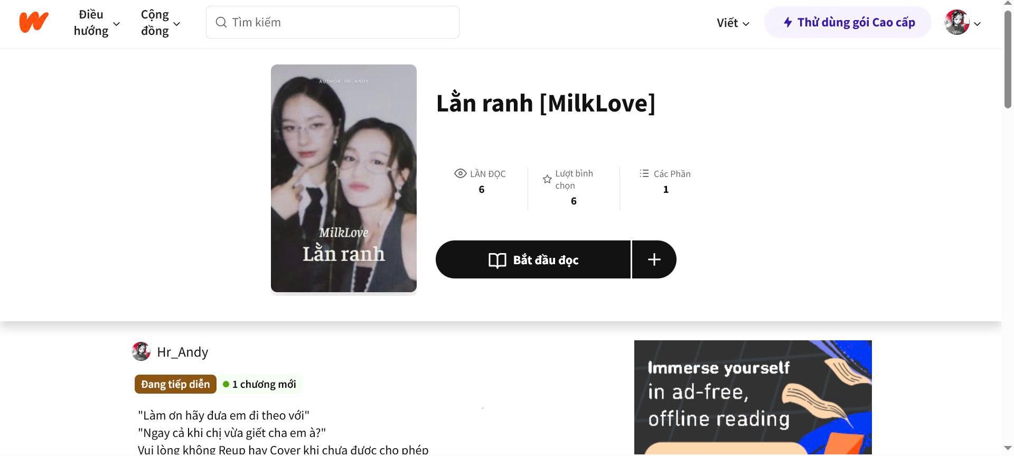Click the orange Wattpad logo

[x=34, y=22]
